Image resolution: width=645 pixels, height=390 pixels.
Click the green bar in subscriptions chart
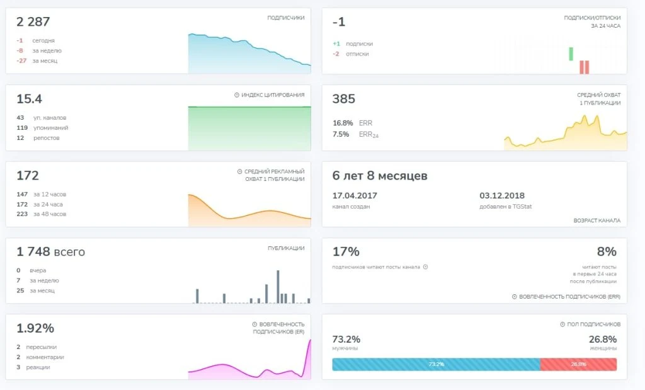(571, 54)
